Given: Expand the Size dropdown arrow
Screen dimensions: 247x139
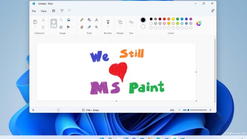Looking at the screenshot, I should [x=131, y=26].
